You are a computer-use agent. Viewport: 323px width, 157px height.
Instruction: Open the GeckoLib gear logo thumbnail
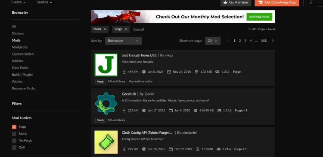tap(106, 104)
